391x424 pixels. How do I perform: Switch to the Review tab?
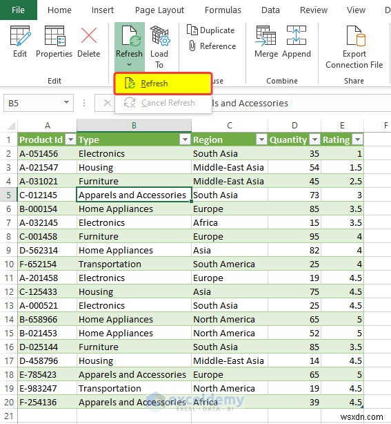pos(314,10)
